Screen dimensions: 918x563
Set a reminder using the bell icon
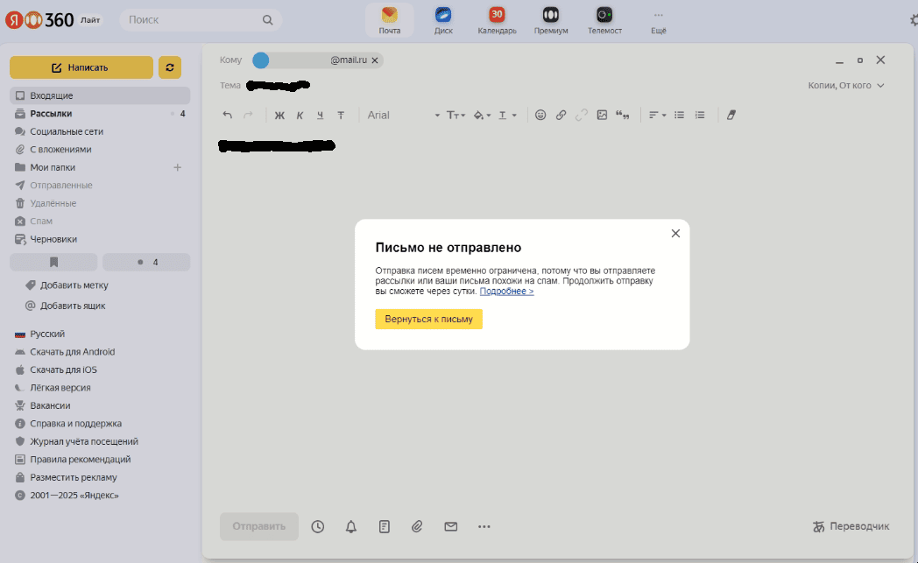click(x=350, y=526)
